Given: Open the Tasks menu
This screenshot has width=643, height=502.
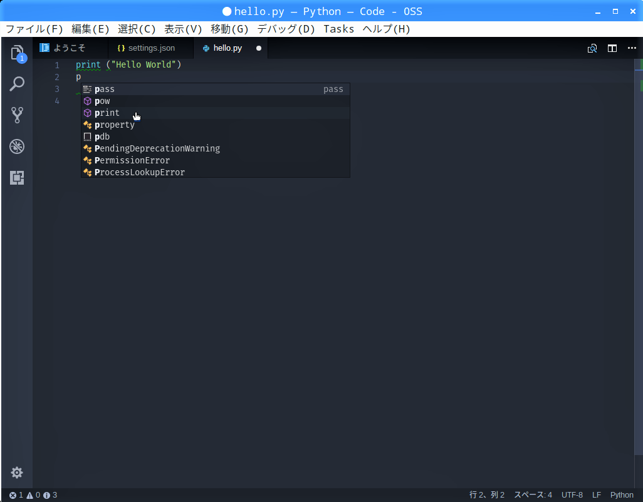Looking at the screenshot, I should (x=338, y=29).
